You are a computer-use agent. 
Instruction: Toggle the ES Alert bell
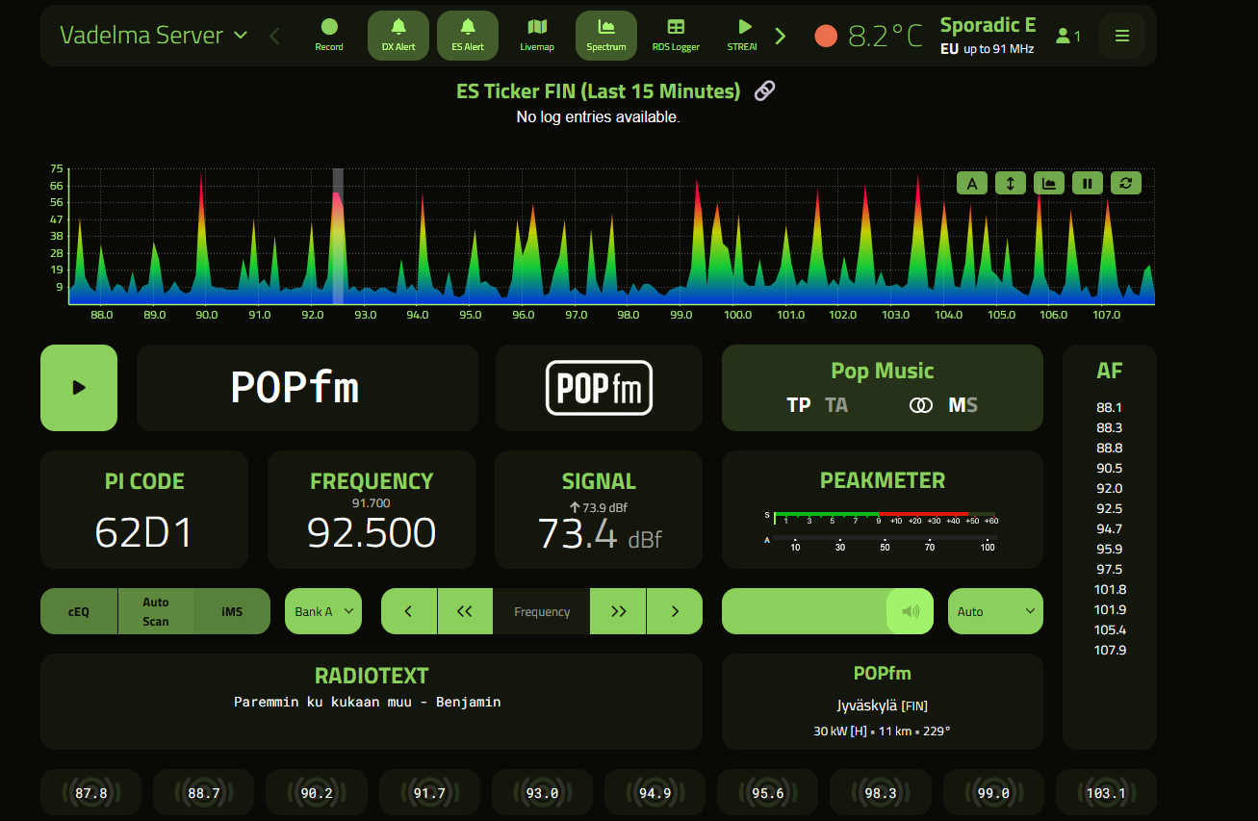point(468,35)
